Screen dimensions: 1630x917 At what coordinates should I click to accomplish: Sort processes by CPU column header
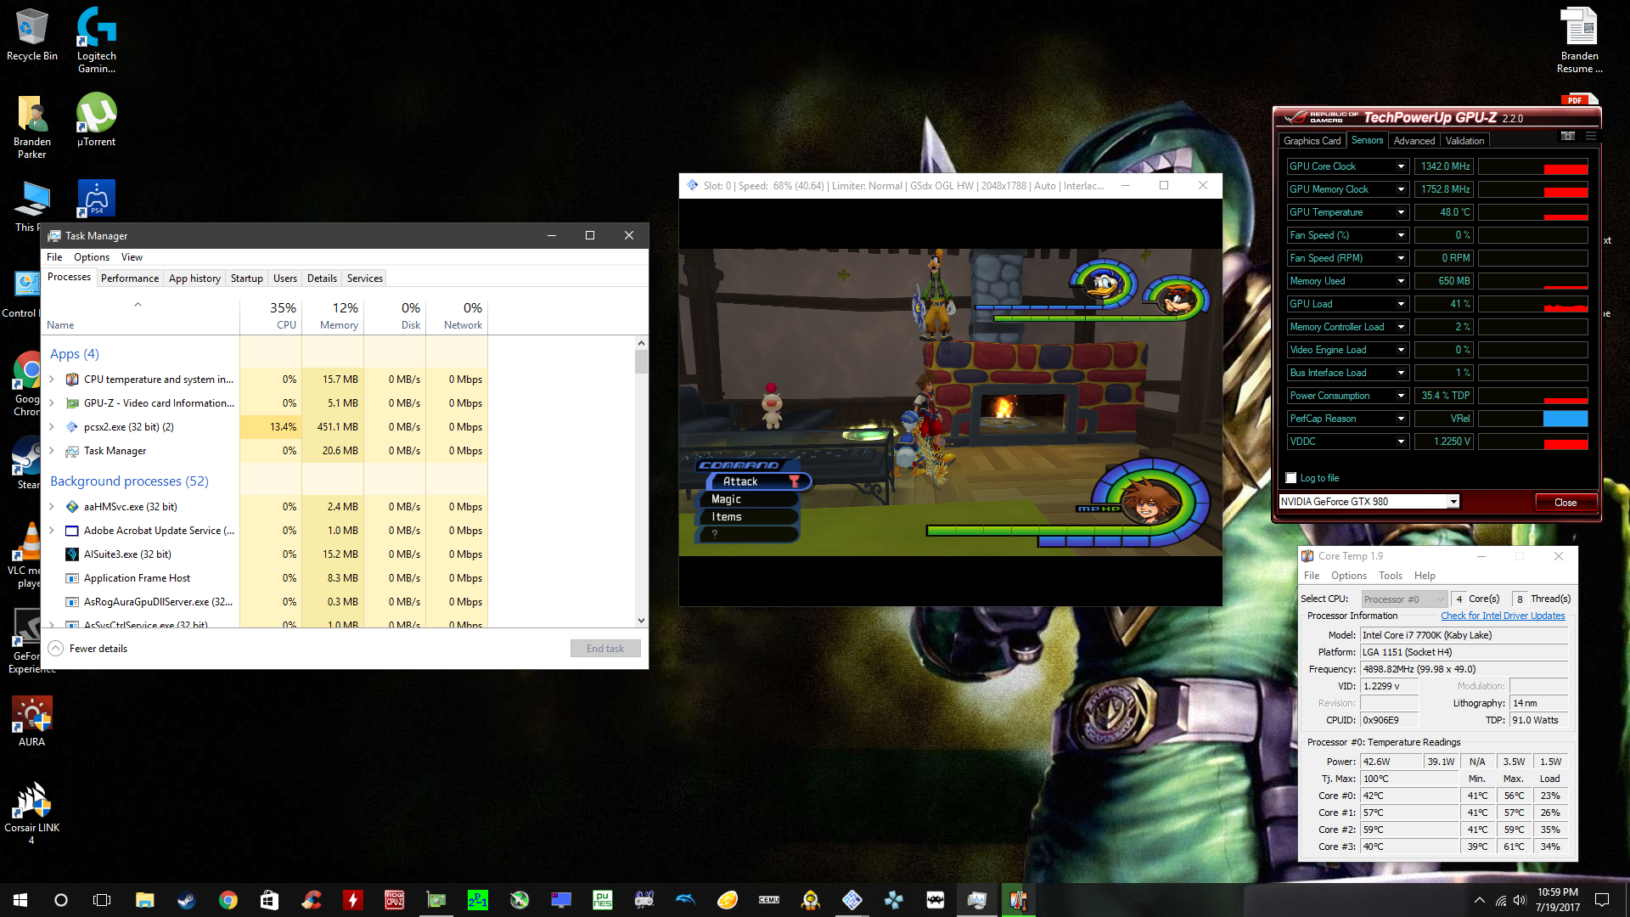(x=271, y=315)
